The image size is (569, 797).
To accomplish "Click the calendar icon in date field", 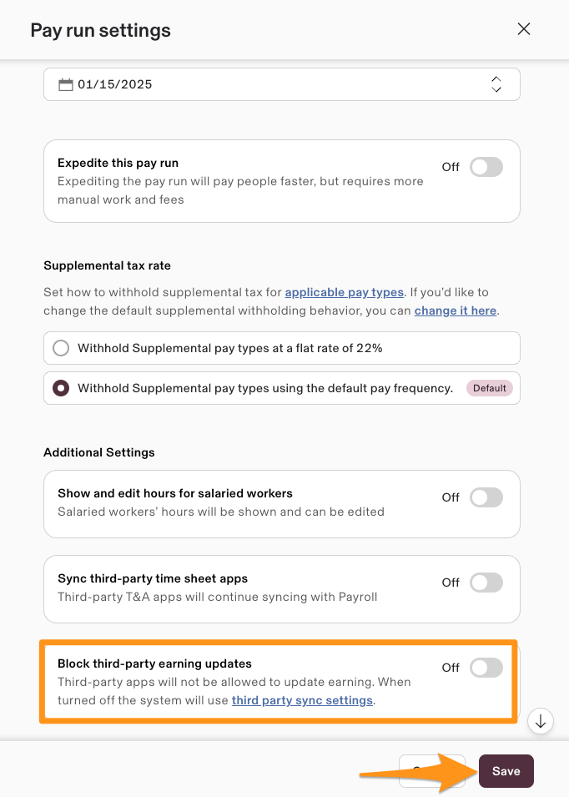I will 66,84.
